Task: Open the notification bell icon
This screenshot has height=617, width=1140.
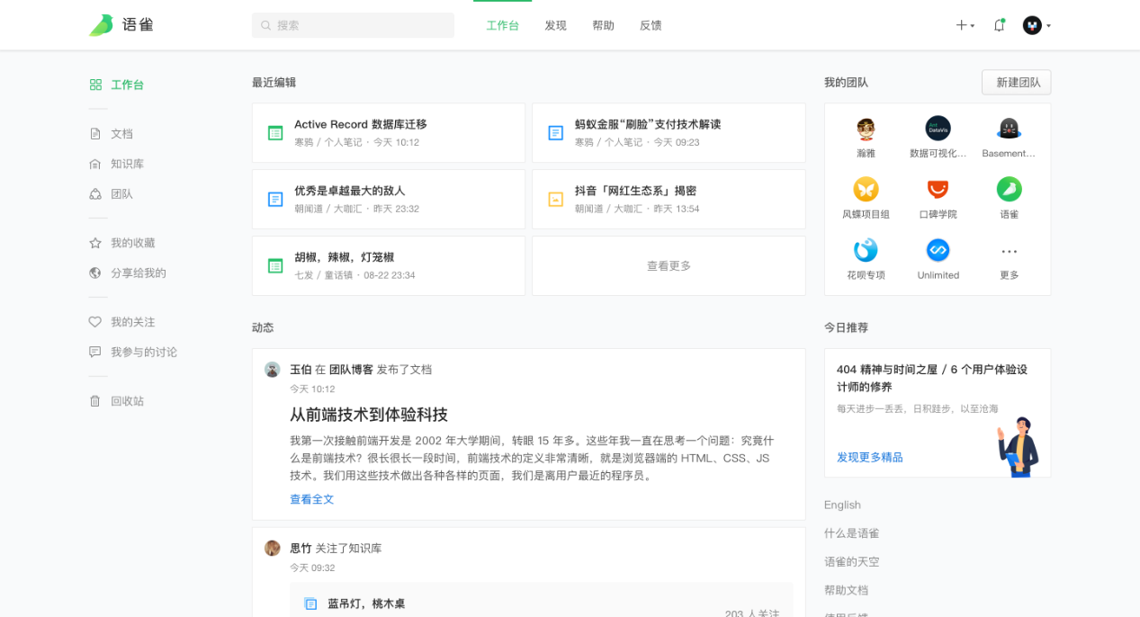Action: [999, 25]
